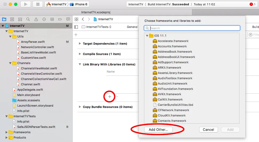Open the InternetTVTests target popup
Image resolution: width=259 pixels, height=142 pixels.
pos(97,27)
